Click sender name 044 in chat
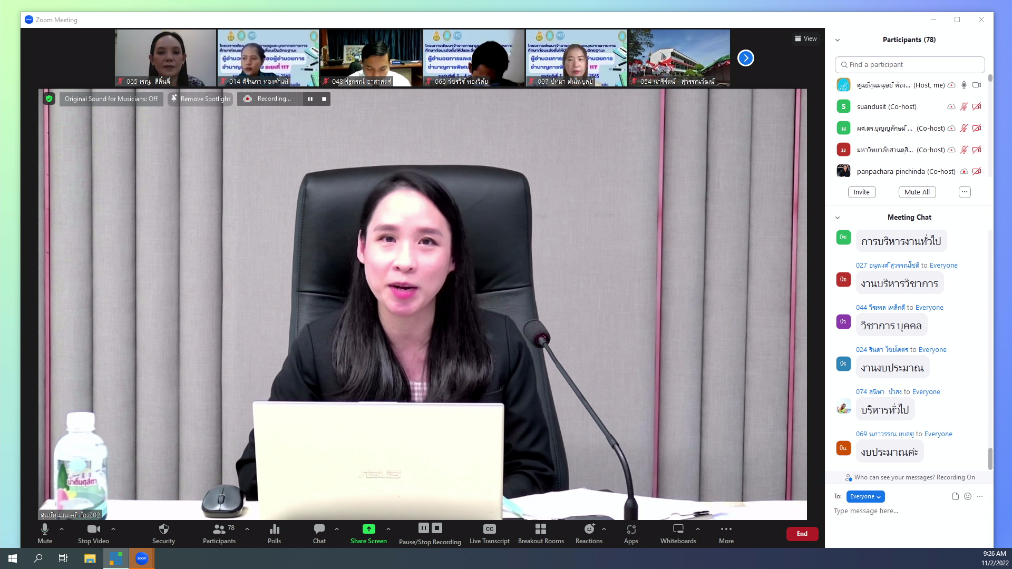This screenshot has width=1012, height=569. point(880,308)
